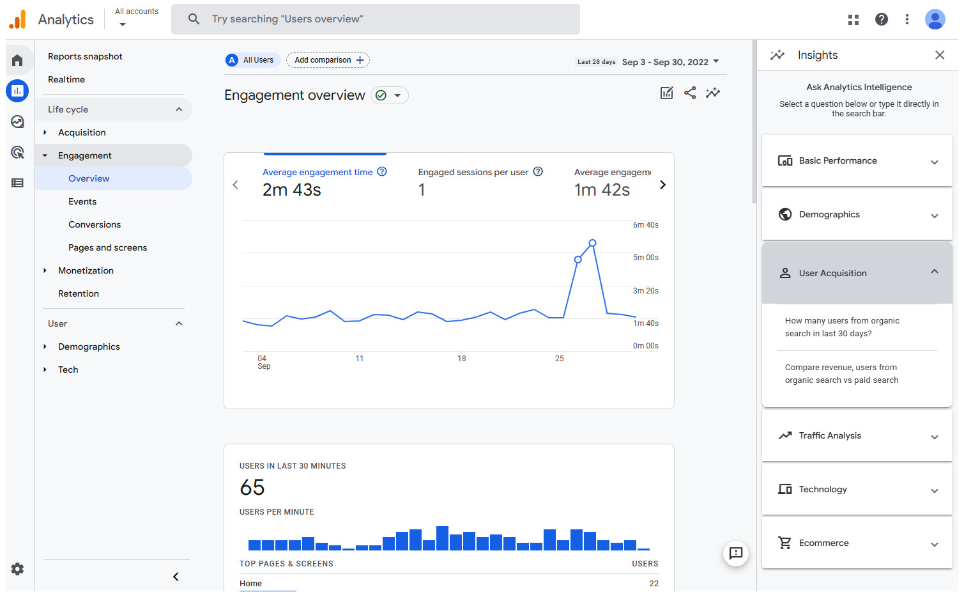
Task: Ask how many users from organic search
Action: tap(842, 327)
